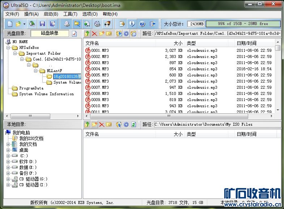
Task: Click the Open CD/DVD green arrow icon
Action: [32, 24]
